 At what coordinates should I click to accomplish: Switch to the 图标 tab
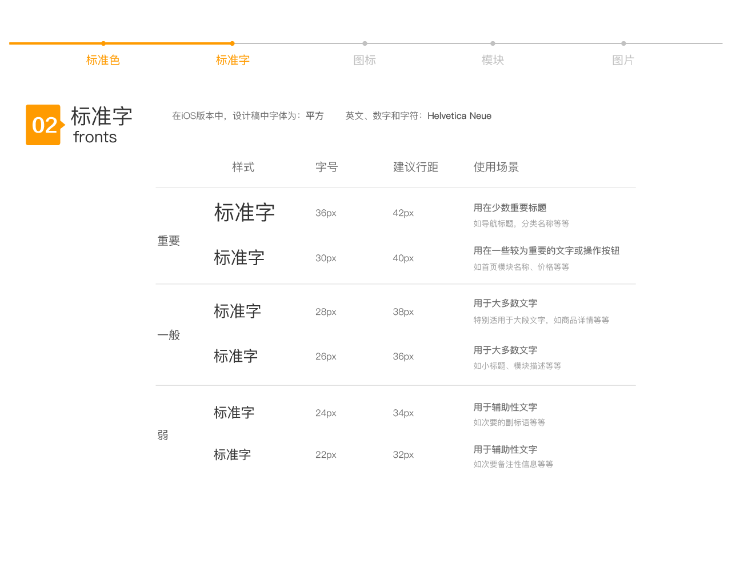(365, 60)
